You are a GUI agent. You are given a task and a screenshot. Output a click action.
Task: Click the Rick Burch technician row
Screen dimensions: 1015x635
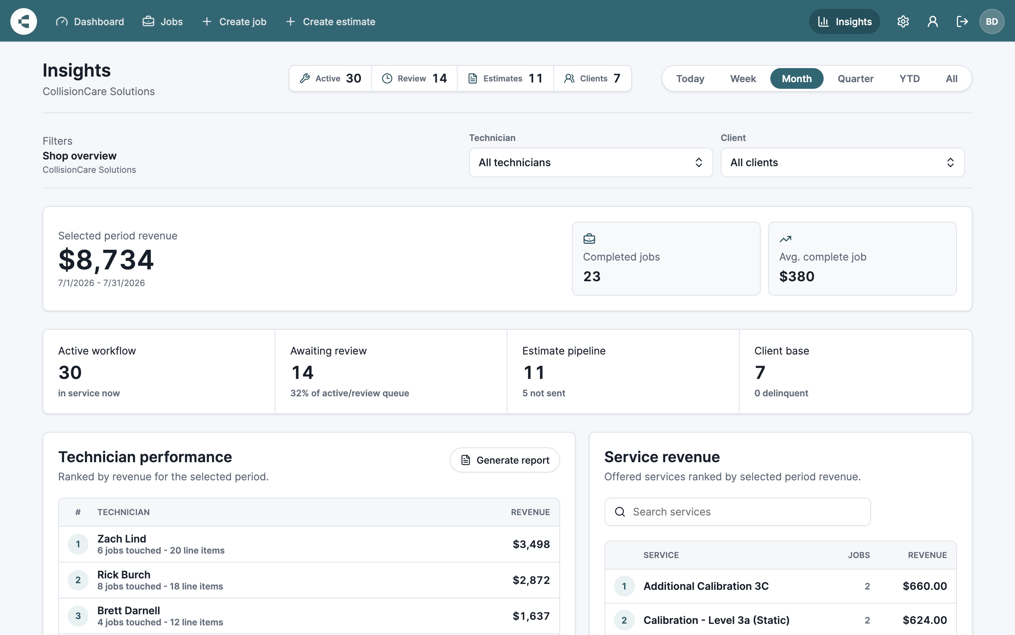[309, 580]
